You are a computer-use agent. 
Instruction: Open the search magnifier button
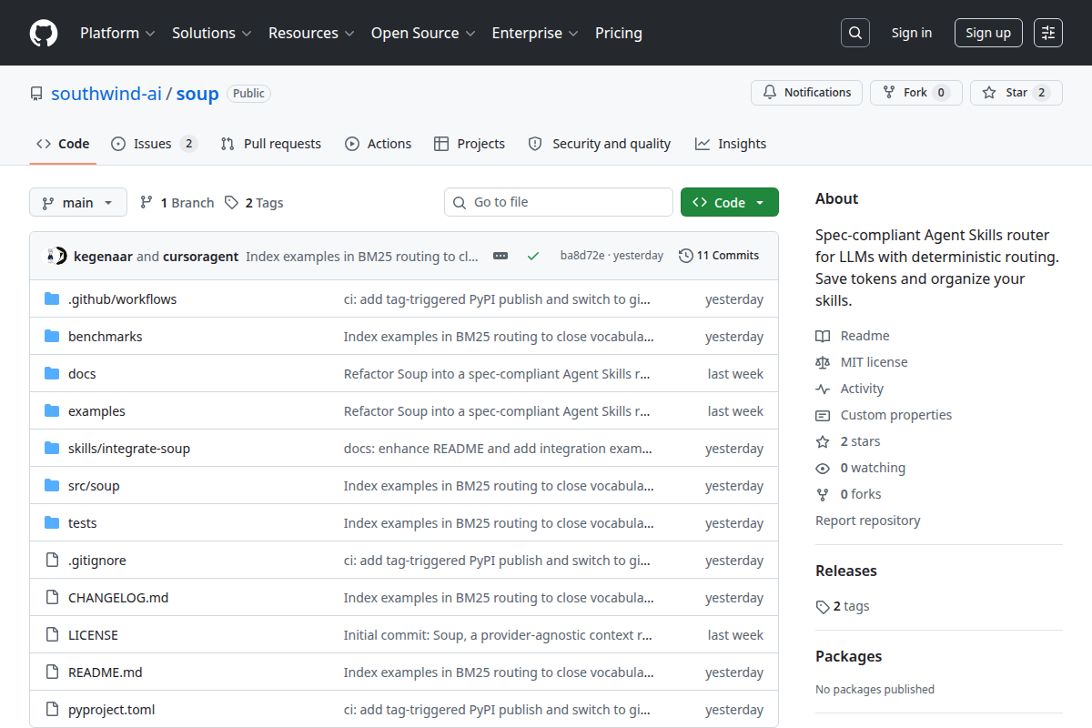854,33
